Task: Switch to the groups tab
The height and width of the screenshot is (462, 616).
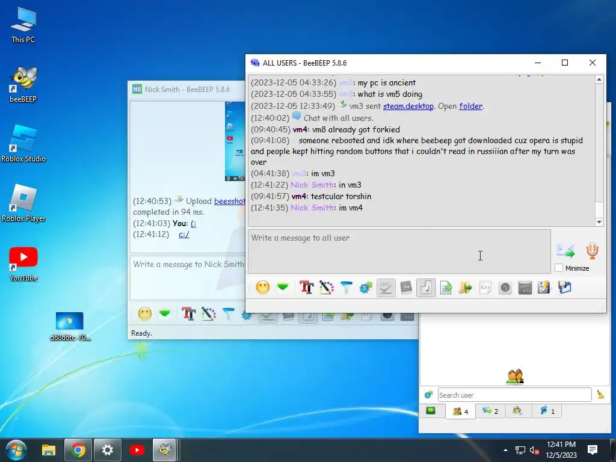Action: 517,411
